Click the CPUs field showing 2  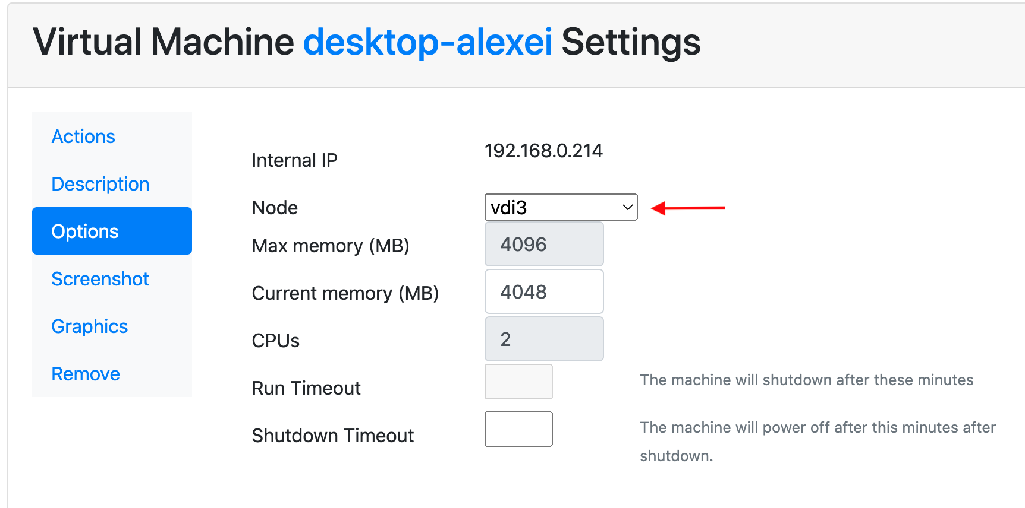(544, 339)
